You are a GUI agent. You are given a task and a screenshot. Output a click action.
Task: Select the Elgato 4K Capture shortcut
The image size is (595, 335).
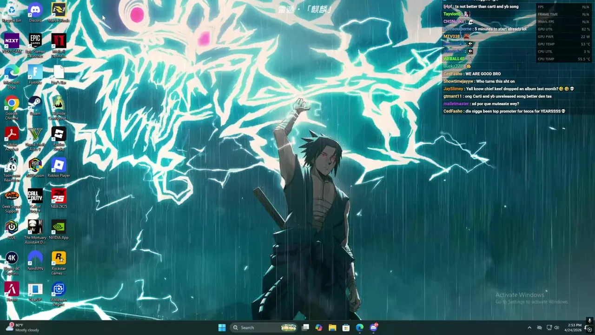pos(12,263)
